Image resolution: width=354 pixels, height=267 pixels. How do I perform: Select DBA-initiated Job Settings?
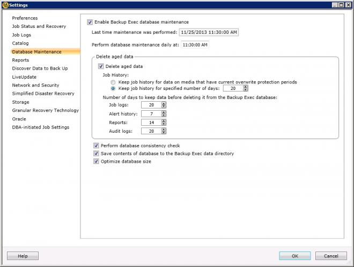click(x=41, y=127)
